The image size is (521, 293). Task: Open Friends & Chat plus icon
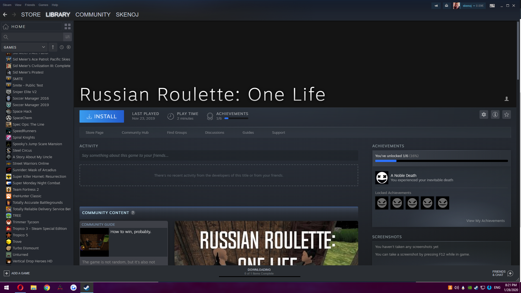point(510,273)
